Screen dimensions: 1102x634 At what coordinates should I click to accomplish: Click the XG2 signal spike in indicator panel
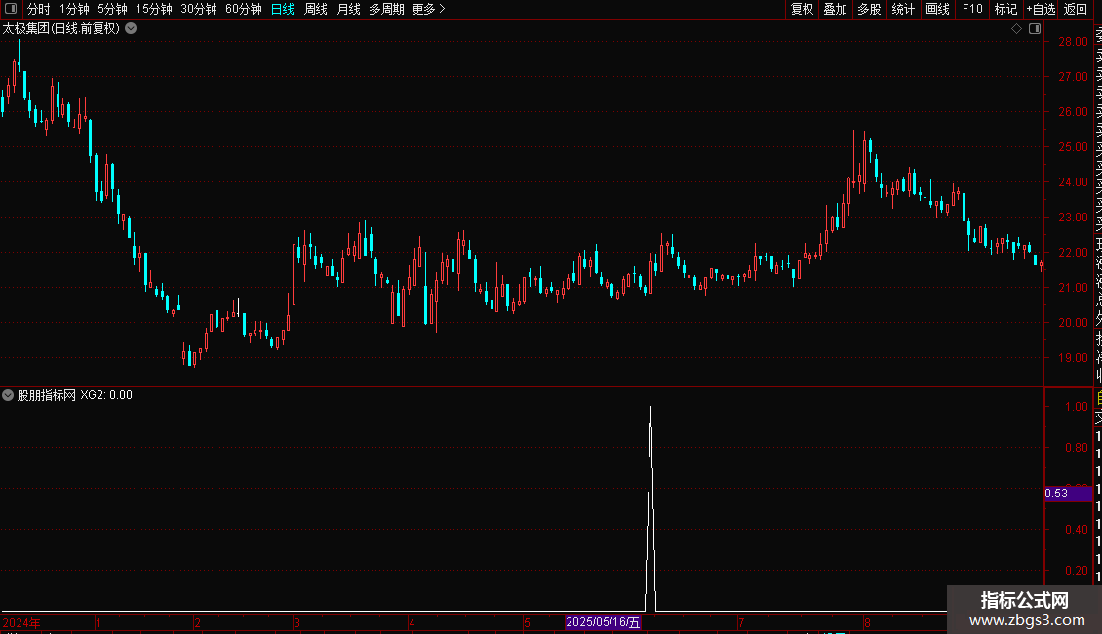click(x=650, y=509)
